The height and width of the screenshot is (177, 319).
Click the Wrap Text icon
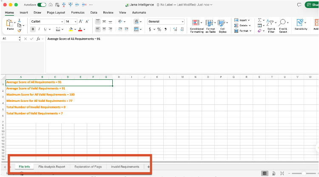pyautogui.click(x=137, y=21)
